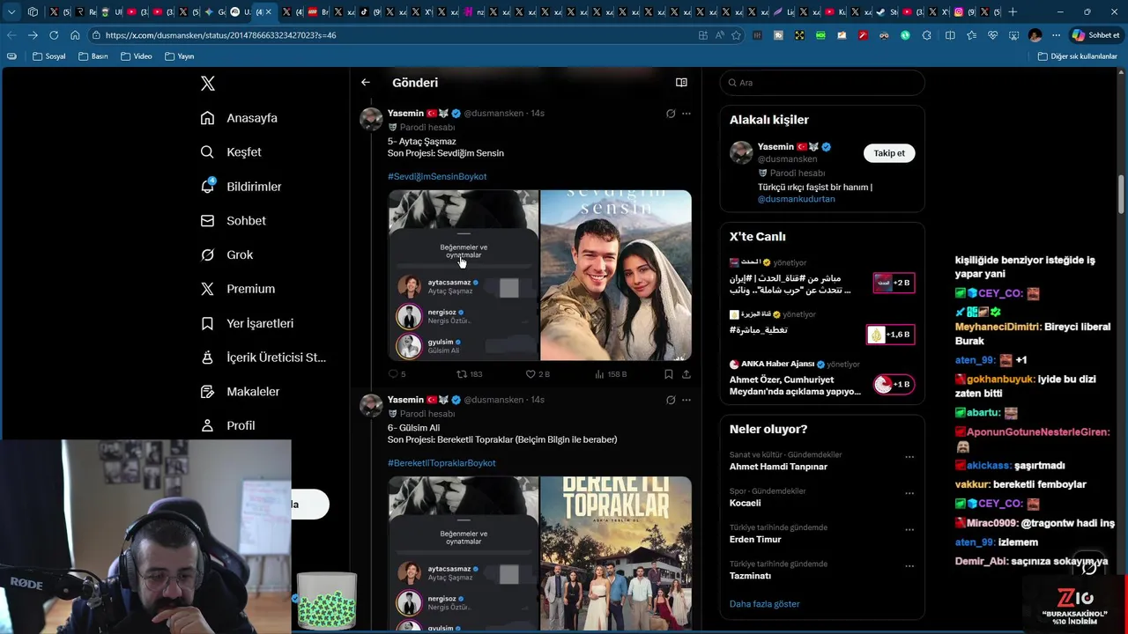Click Grok icon on Gülsim Ali tweet
The image size is (1128, 634).
[671, 400]
